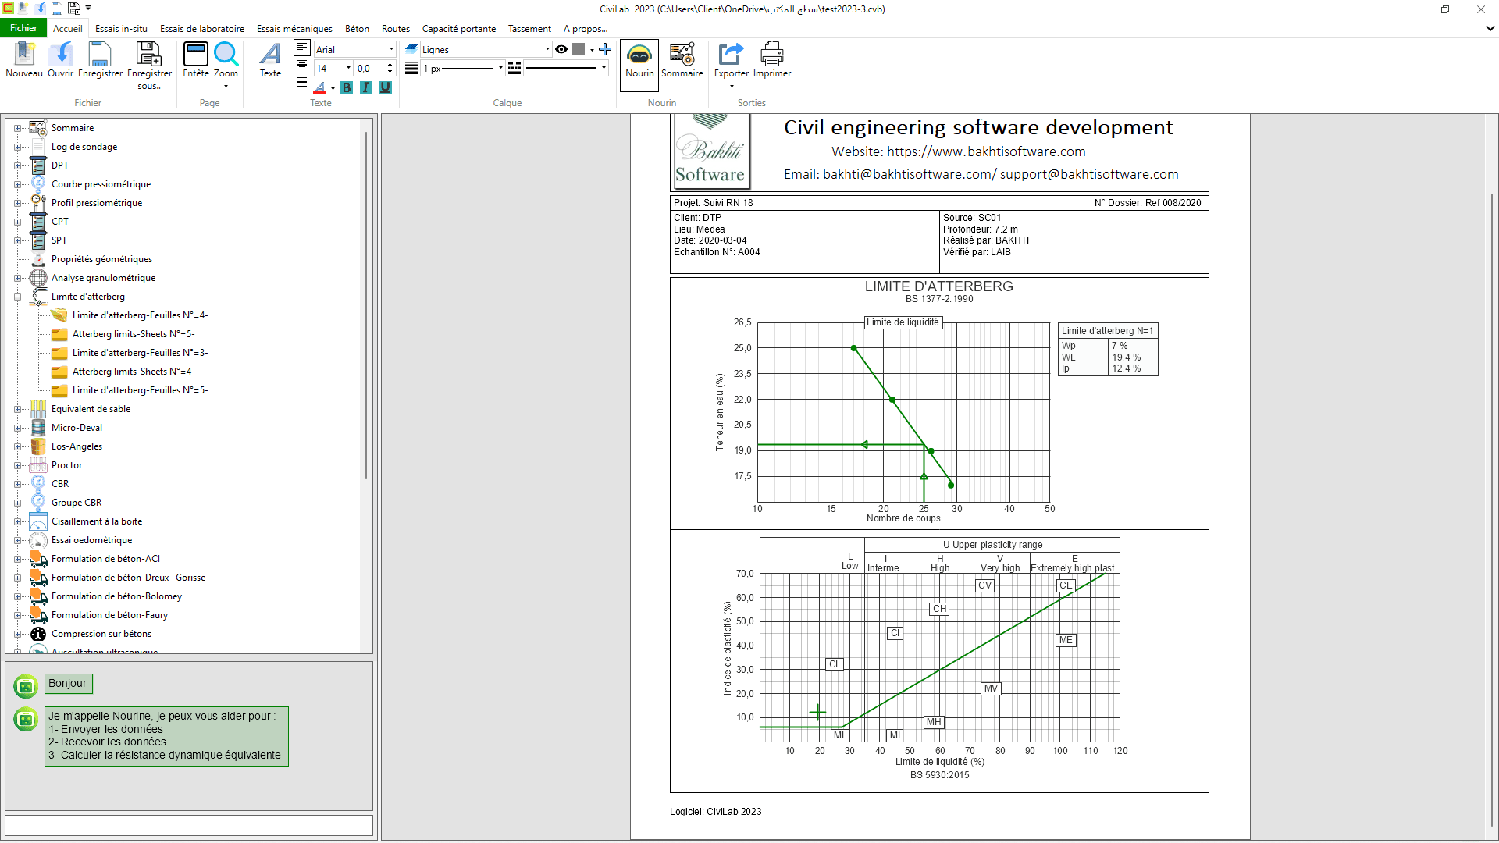Click the Zoom magnifier tool
The height and width of the screenshot is (843, 1499).
click(226, 59)
